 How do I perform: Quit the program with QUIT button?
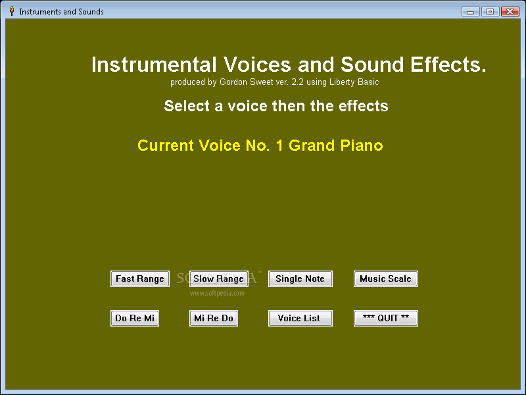click(386, 318)
